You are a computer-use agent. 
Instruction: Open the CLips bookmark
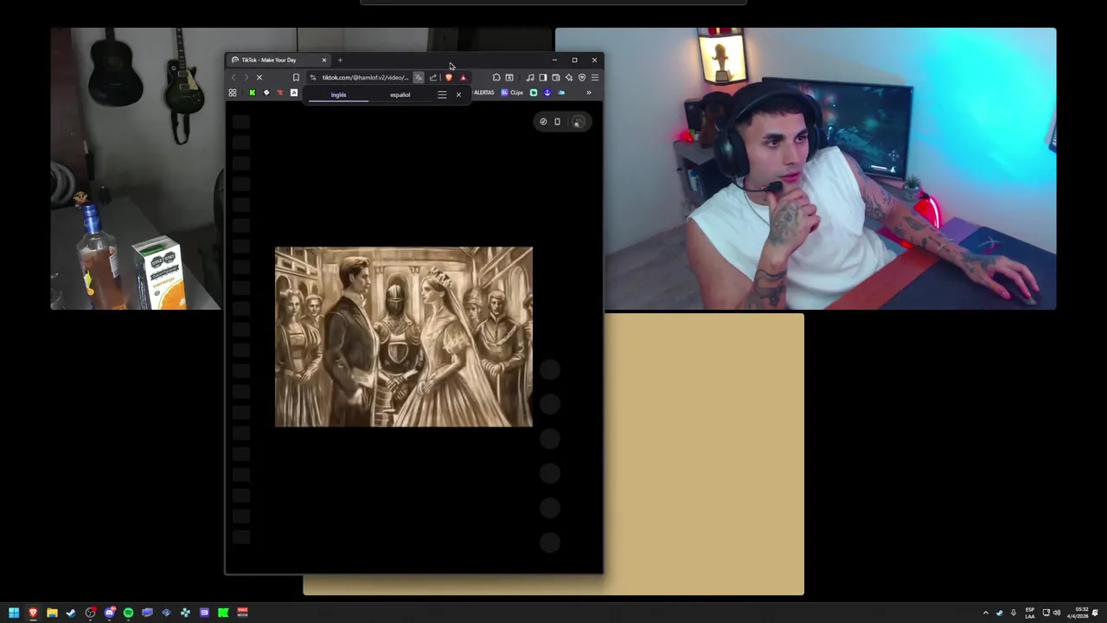[x=512, y=93]
